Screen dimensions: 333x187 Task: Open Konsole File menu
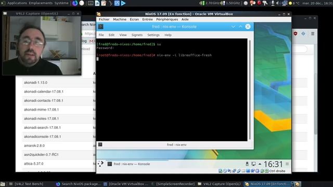click(101, 35)
